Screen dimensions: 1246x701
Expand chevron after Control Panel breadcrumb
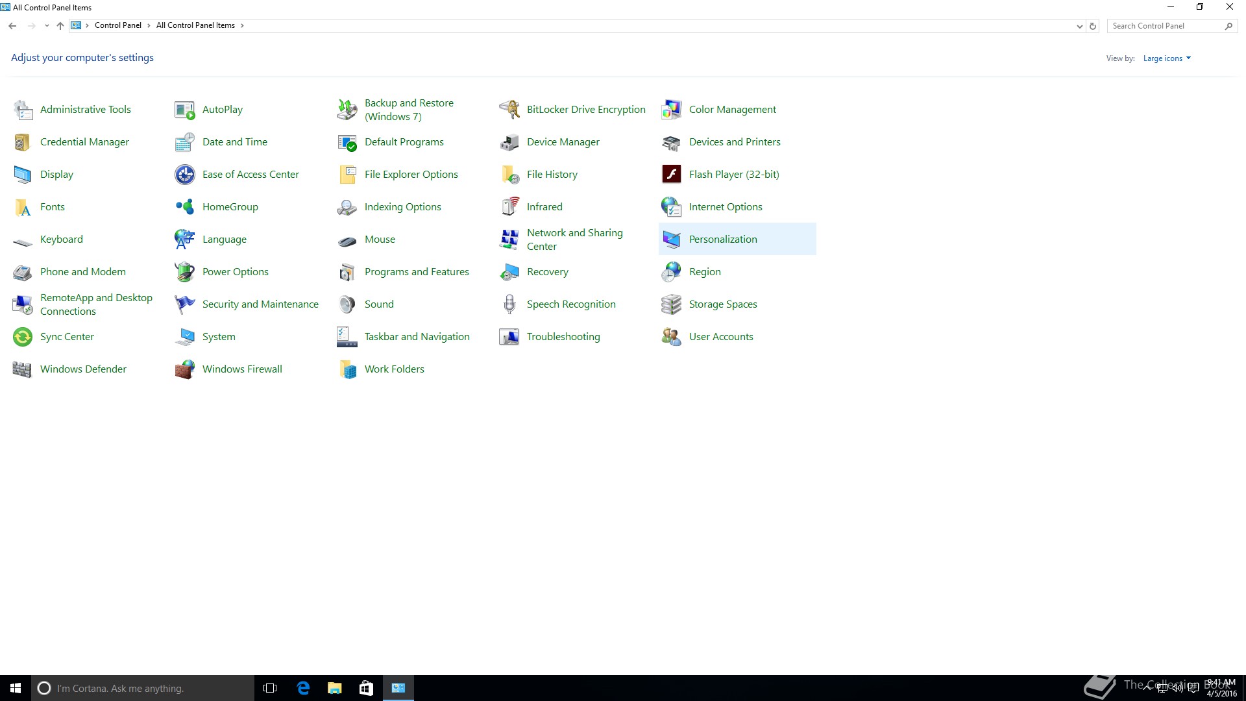[149, 26]
